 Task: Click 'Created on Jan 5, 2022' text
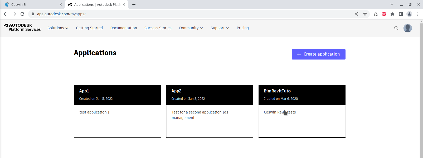pyautogui.click(x=96, y=99)
